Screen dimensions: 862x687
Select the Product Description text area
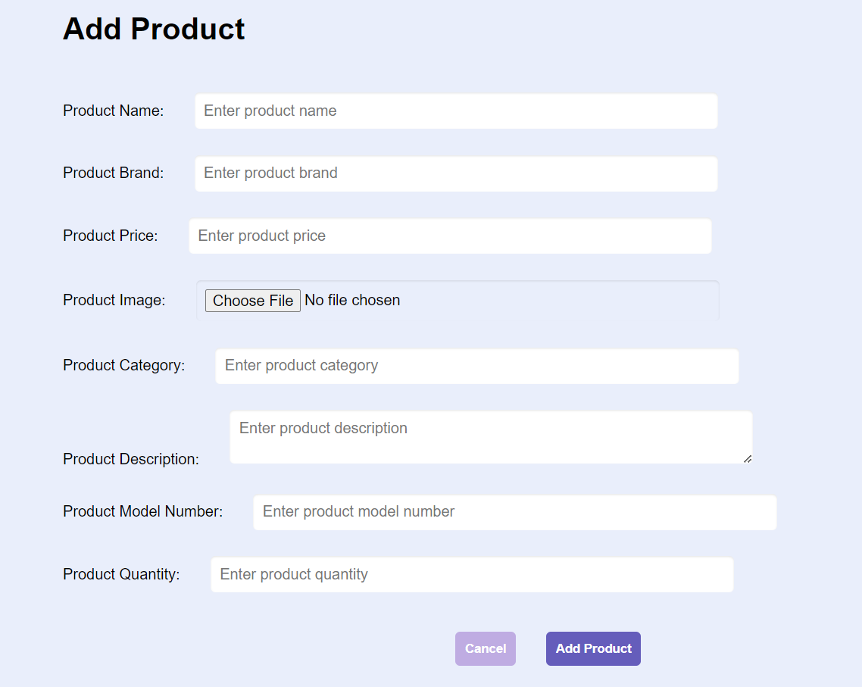click(491, 437)
